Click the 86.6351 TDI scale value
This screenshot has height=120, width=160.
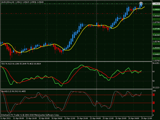(156, 63)
